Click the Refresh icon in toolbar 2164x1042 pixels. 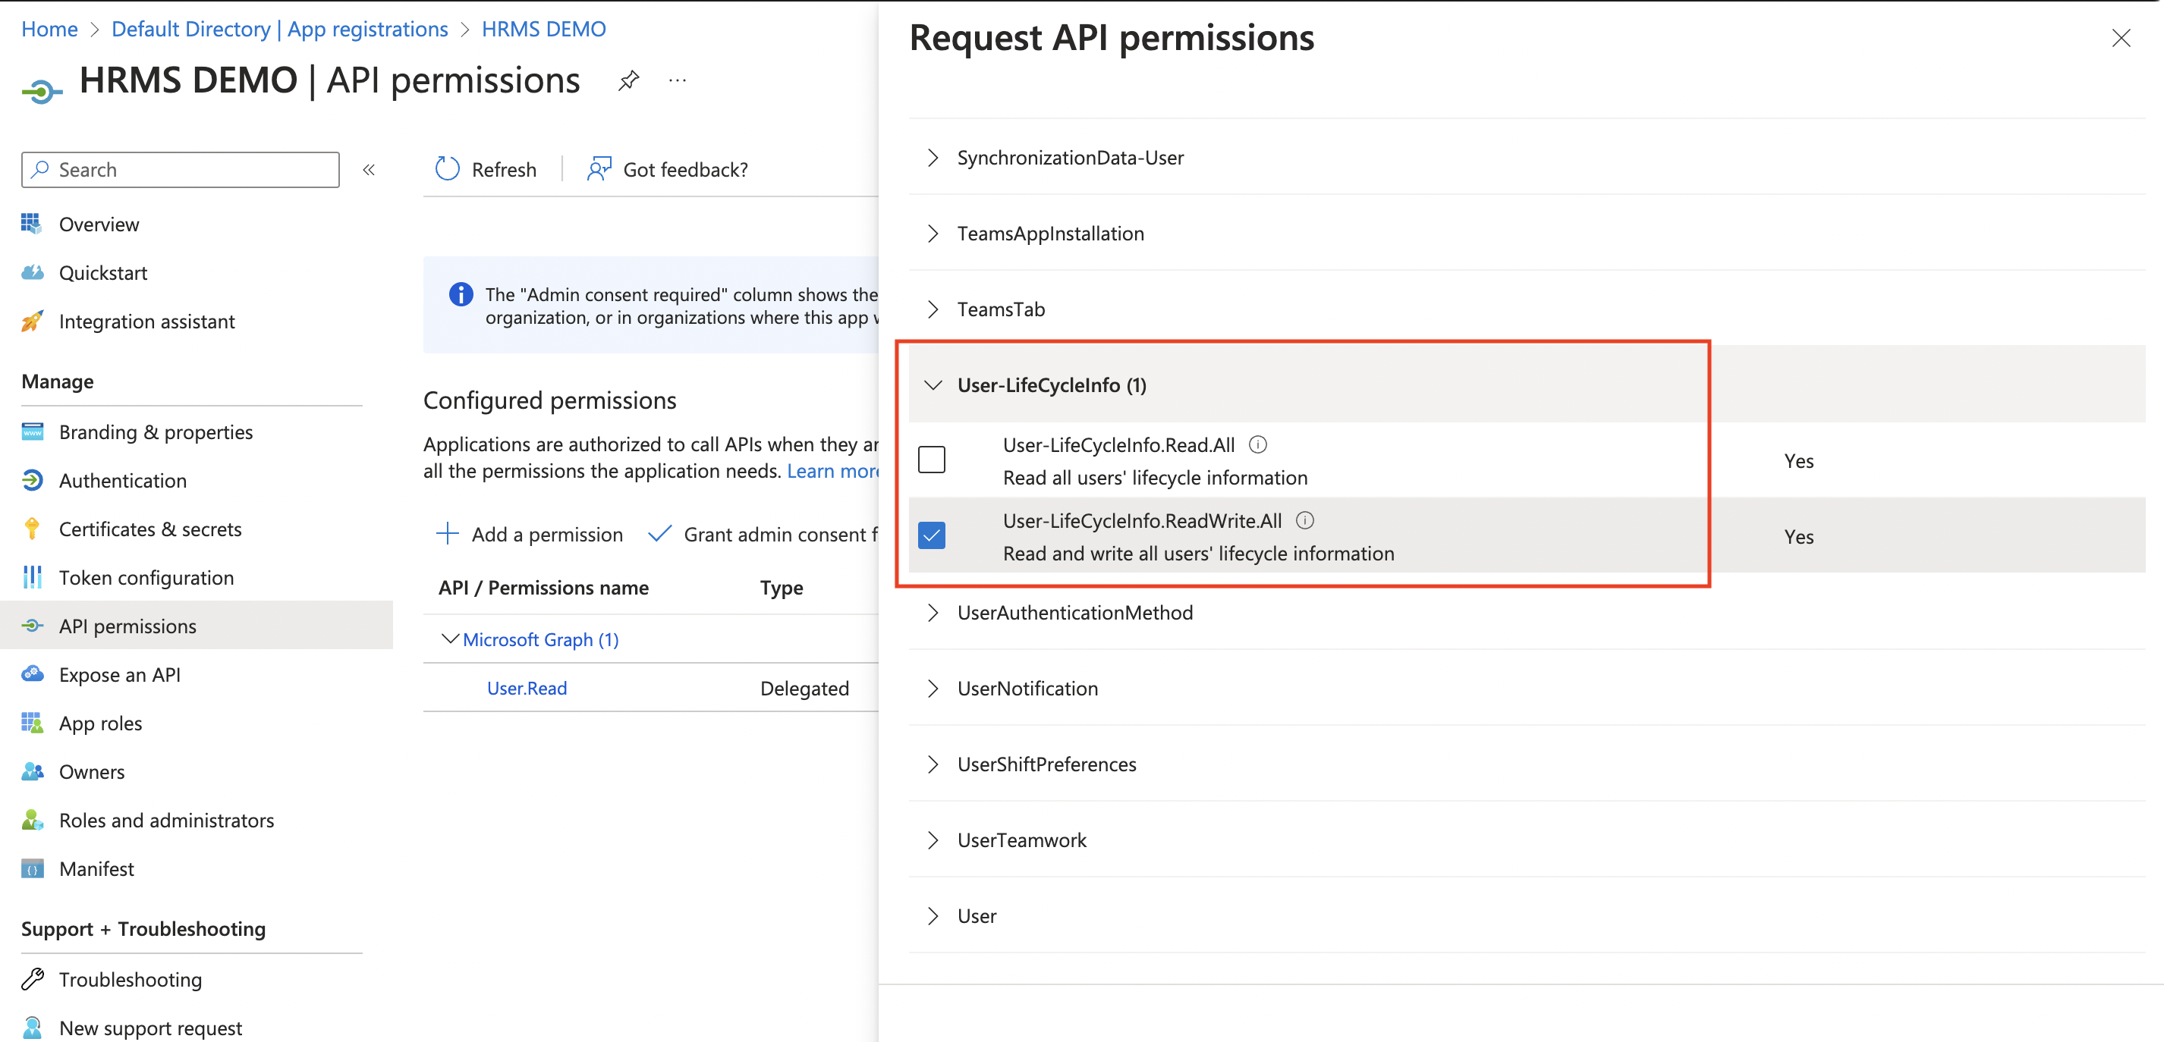447,169
